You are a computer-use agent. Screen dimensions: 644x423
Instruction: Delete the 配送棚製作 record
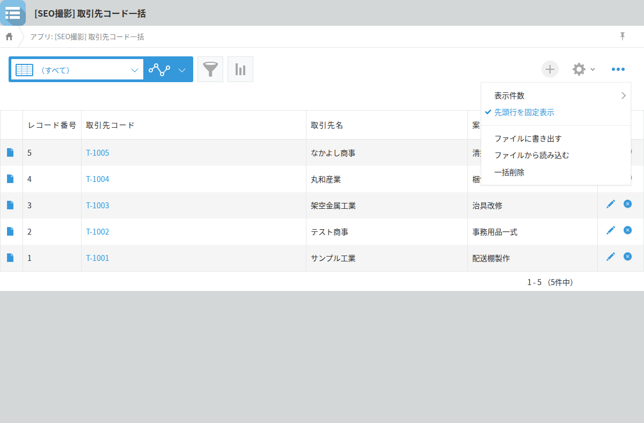[627, 256]
